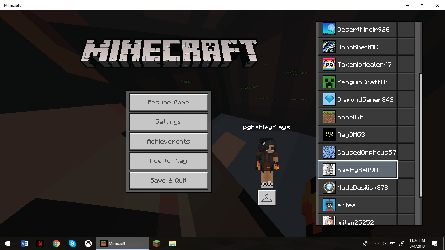
Task: Click the Minecraft taskbar window button
Action: click(x=122, y=243)
